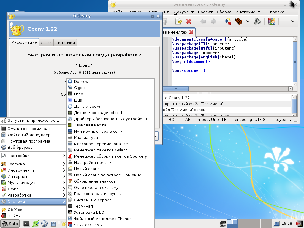Switch to the Лицензия tab
Viewport: 304px width, 228px height.
(x=65, y=43)
